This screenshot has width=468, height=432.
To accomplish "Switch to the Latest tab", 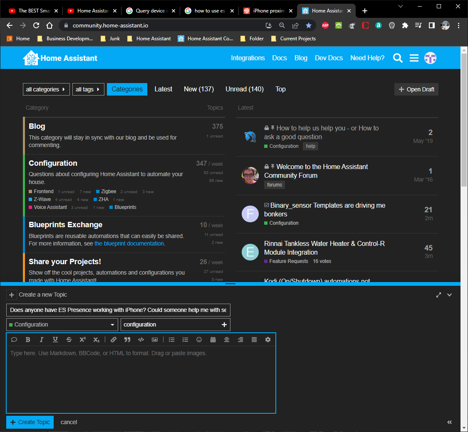I will coord(163,89).
